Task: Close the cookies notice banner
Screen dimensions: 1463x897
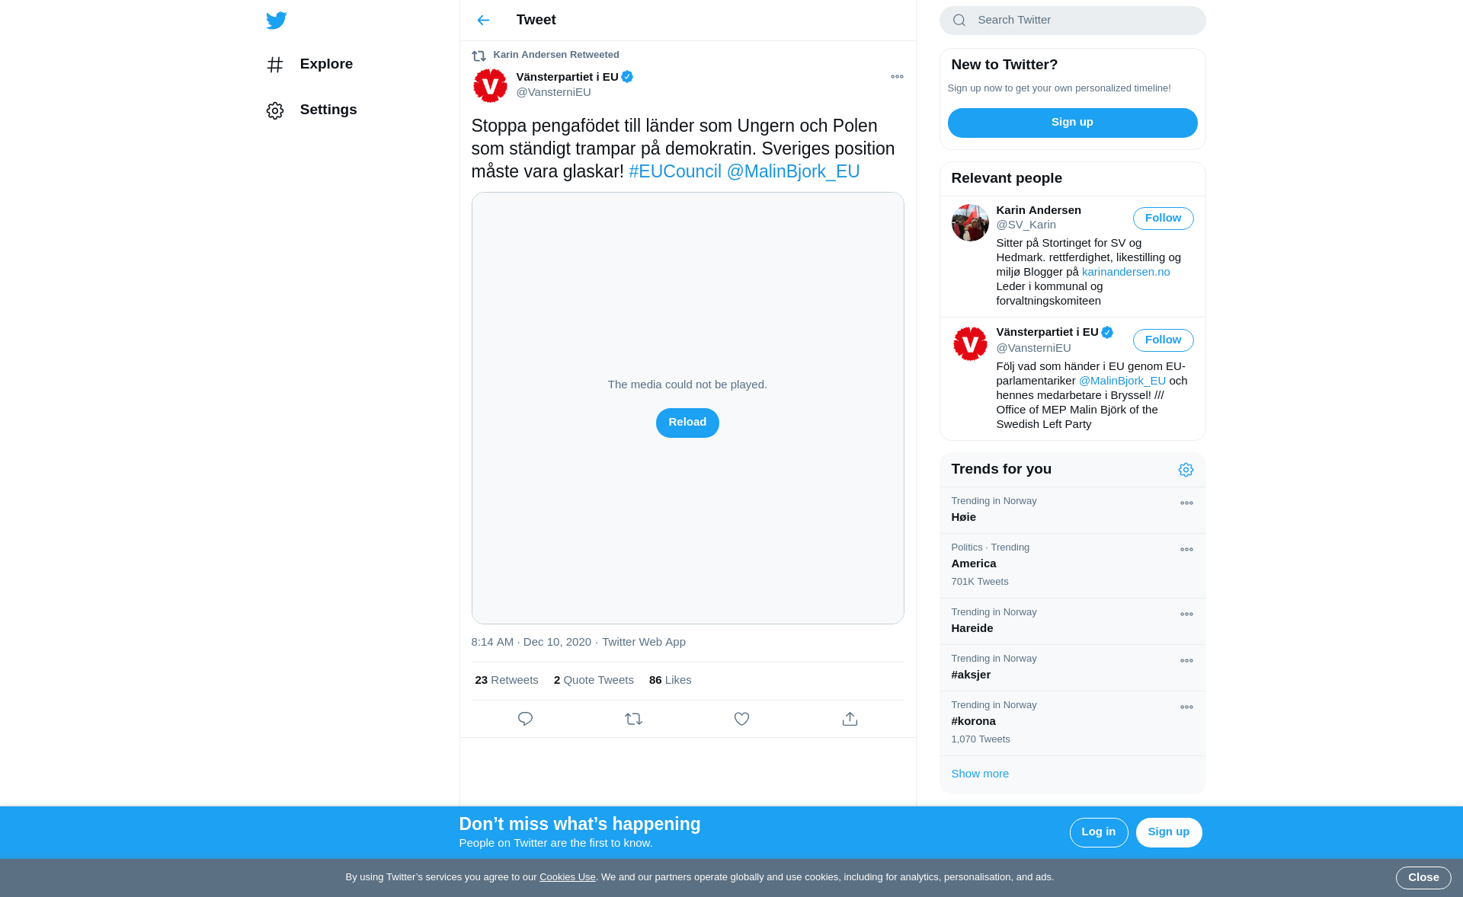Action: [x=1423, y=878]
